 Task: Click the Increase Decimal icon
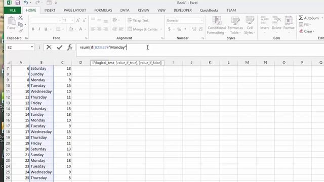(x=194, y=29)
